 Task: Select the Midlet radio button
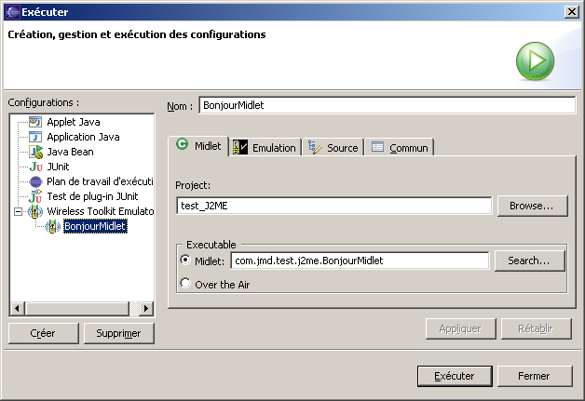[x=186, y=261]
